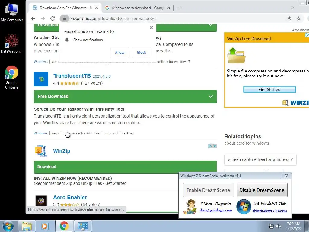
Task: Open color picker for windows tag
Action: pos(81,133)
